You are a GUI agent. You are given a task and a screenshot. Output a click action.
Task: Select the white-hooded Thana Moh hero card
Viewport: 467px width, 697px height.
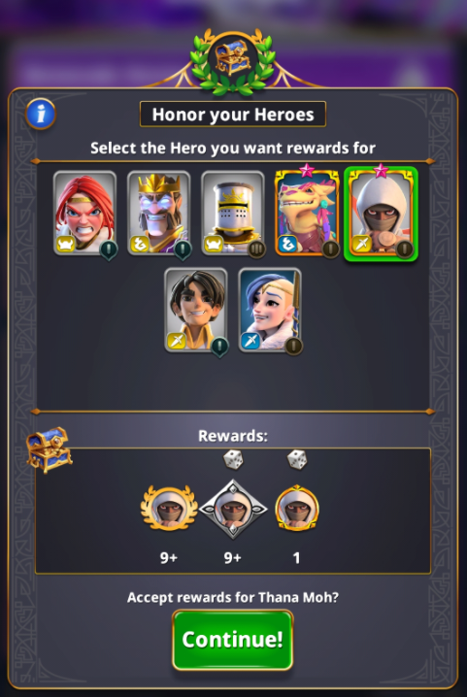[382, 213]
